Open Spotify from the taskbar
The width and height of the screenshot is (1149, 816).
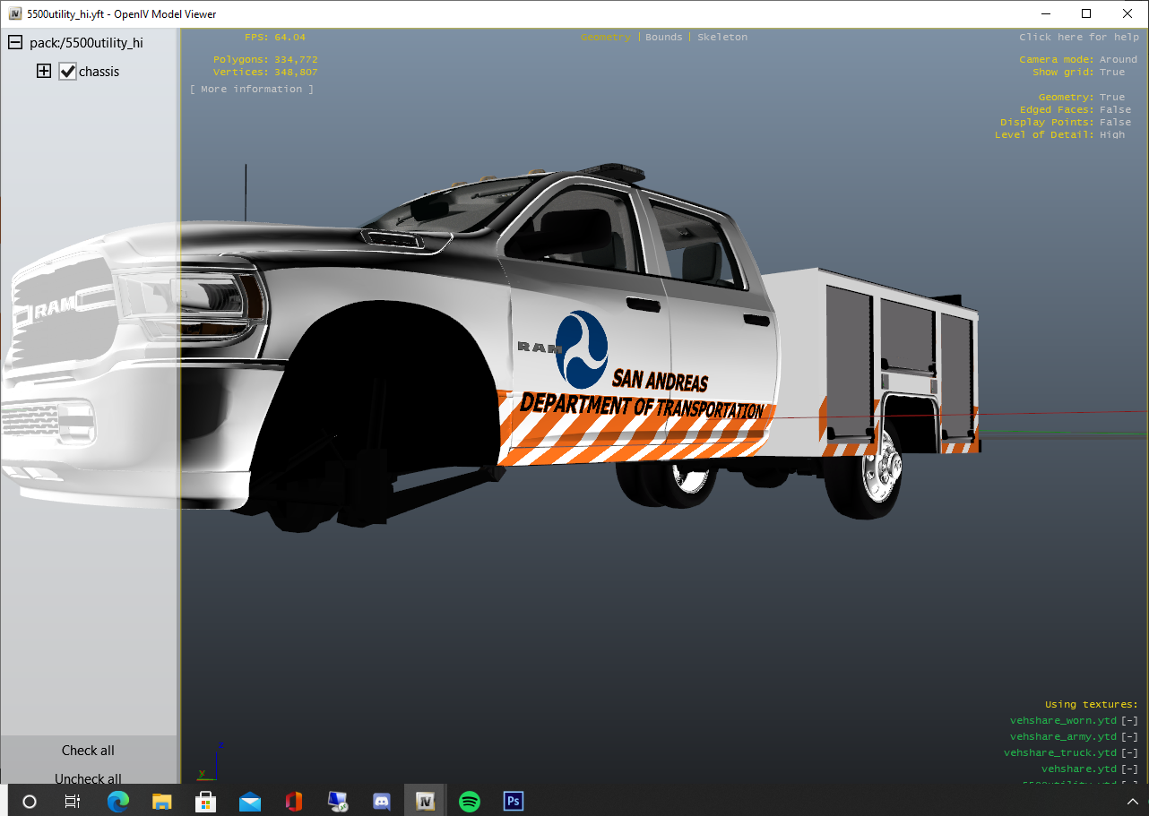point(470,801)
